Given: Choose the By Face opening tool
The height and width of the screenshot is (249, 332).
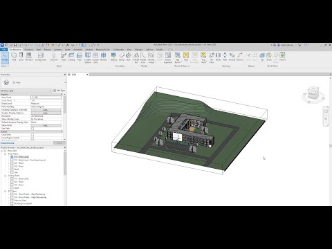Looking at the screenshot, I should point(212,57).
